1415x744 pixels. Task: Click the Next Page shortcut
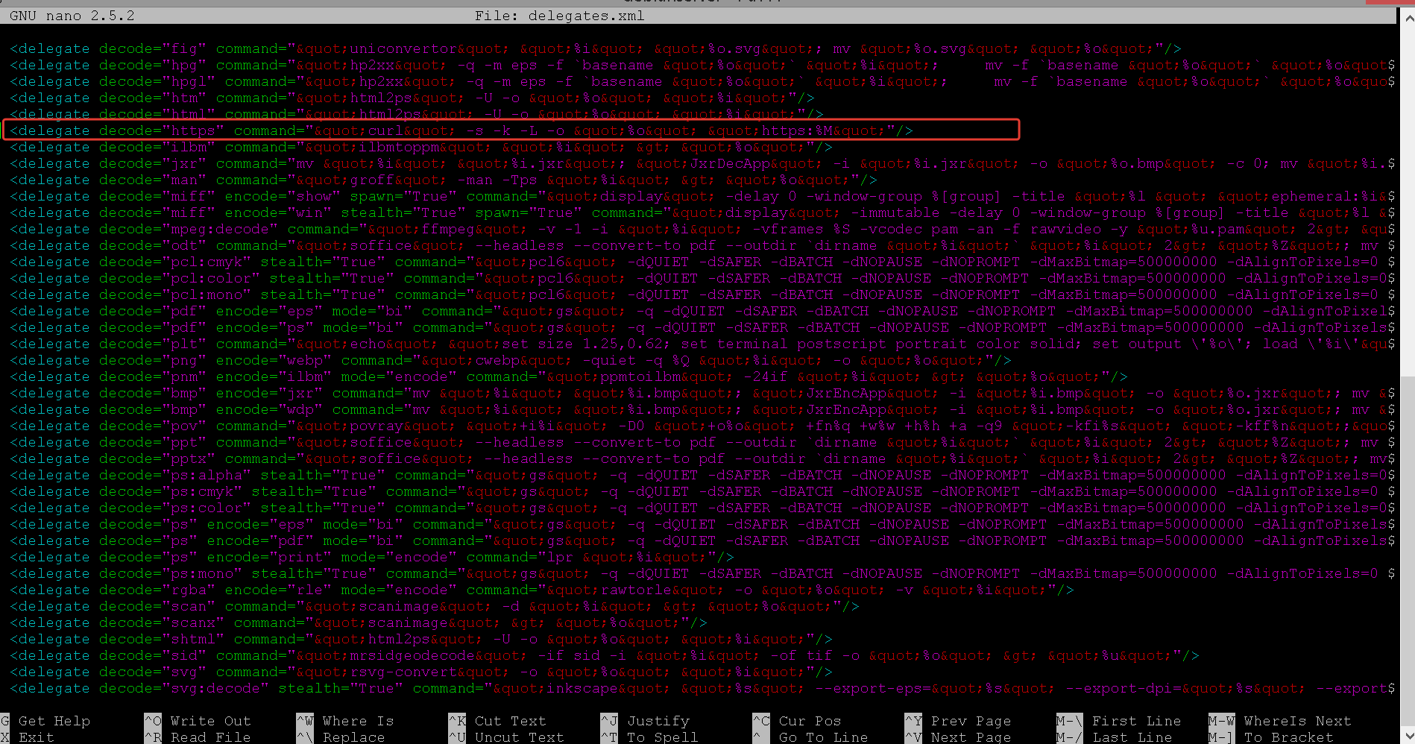971,737
